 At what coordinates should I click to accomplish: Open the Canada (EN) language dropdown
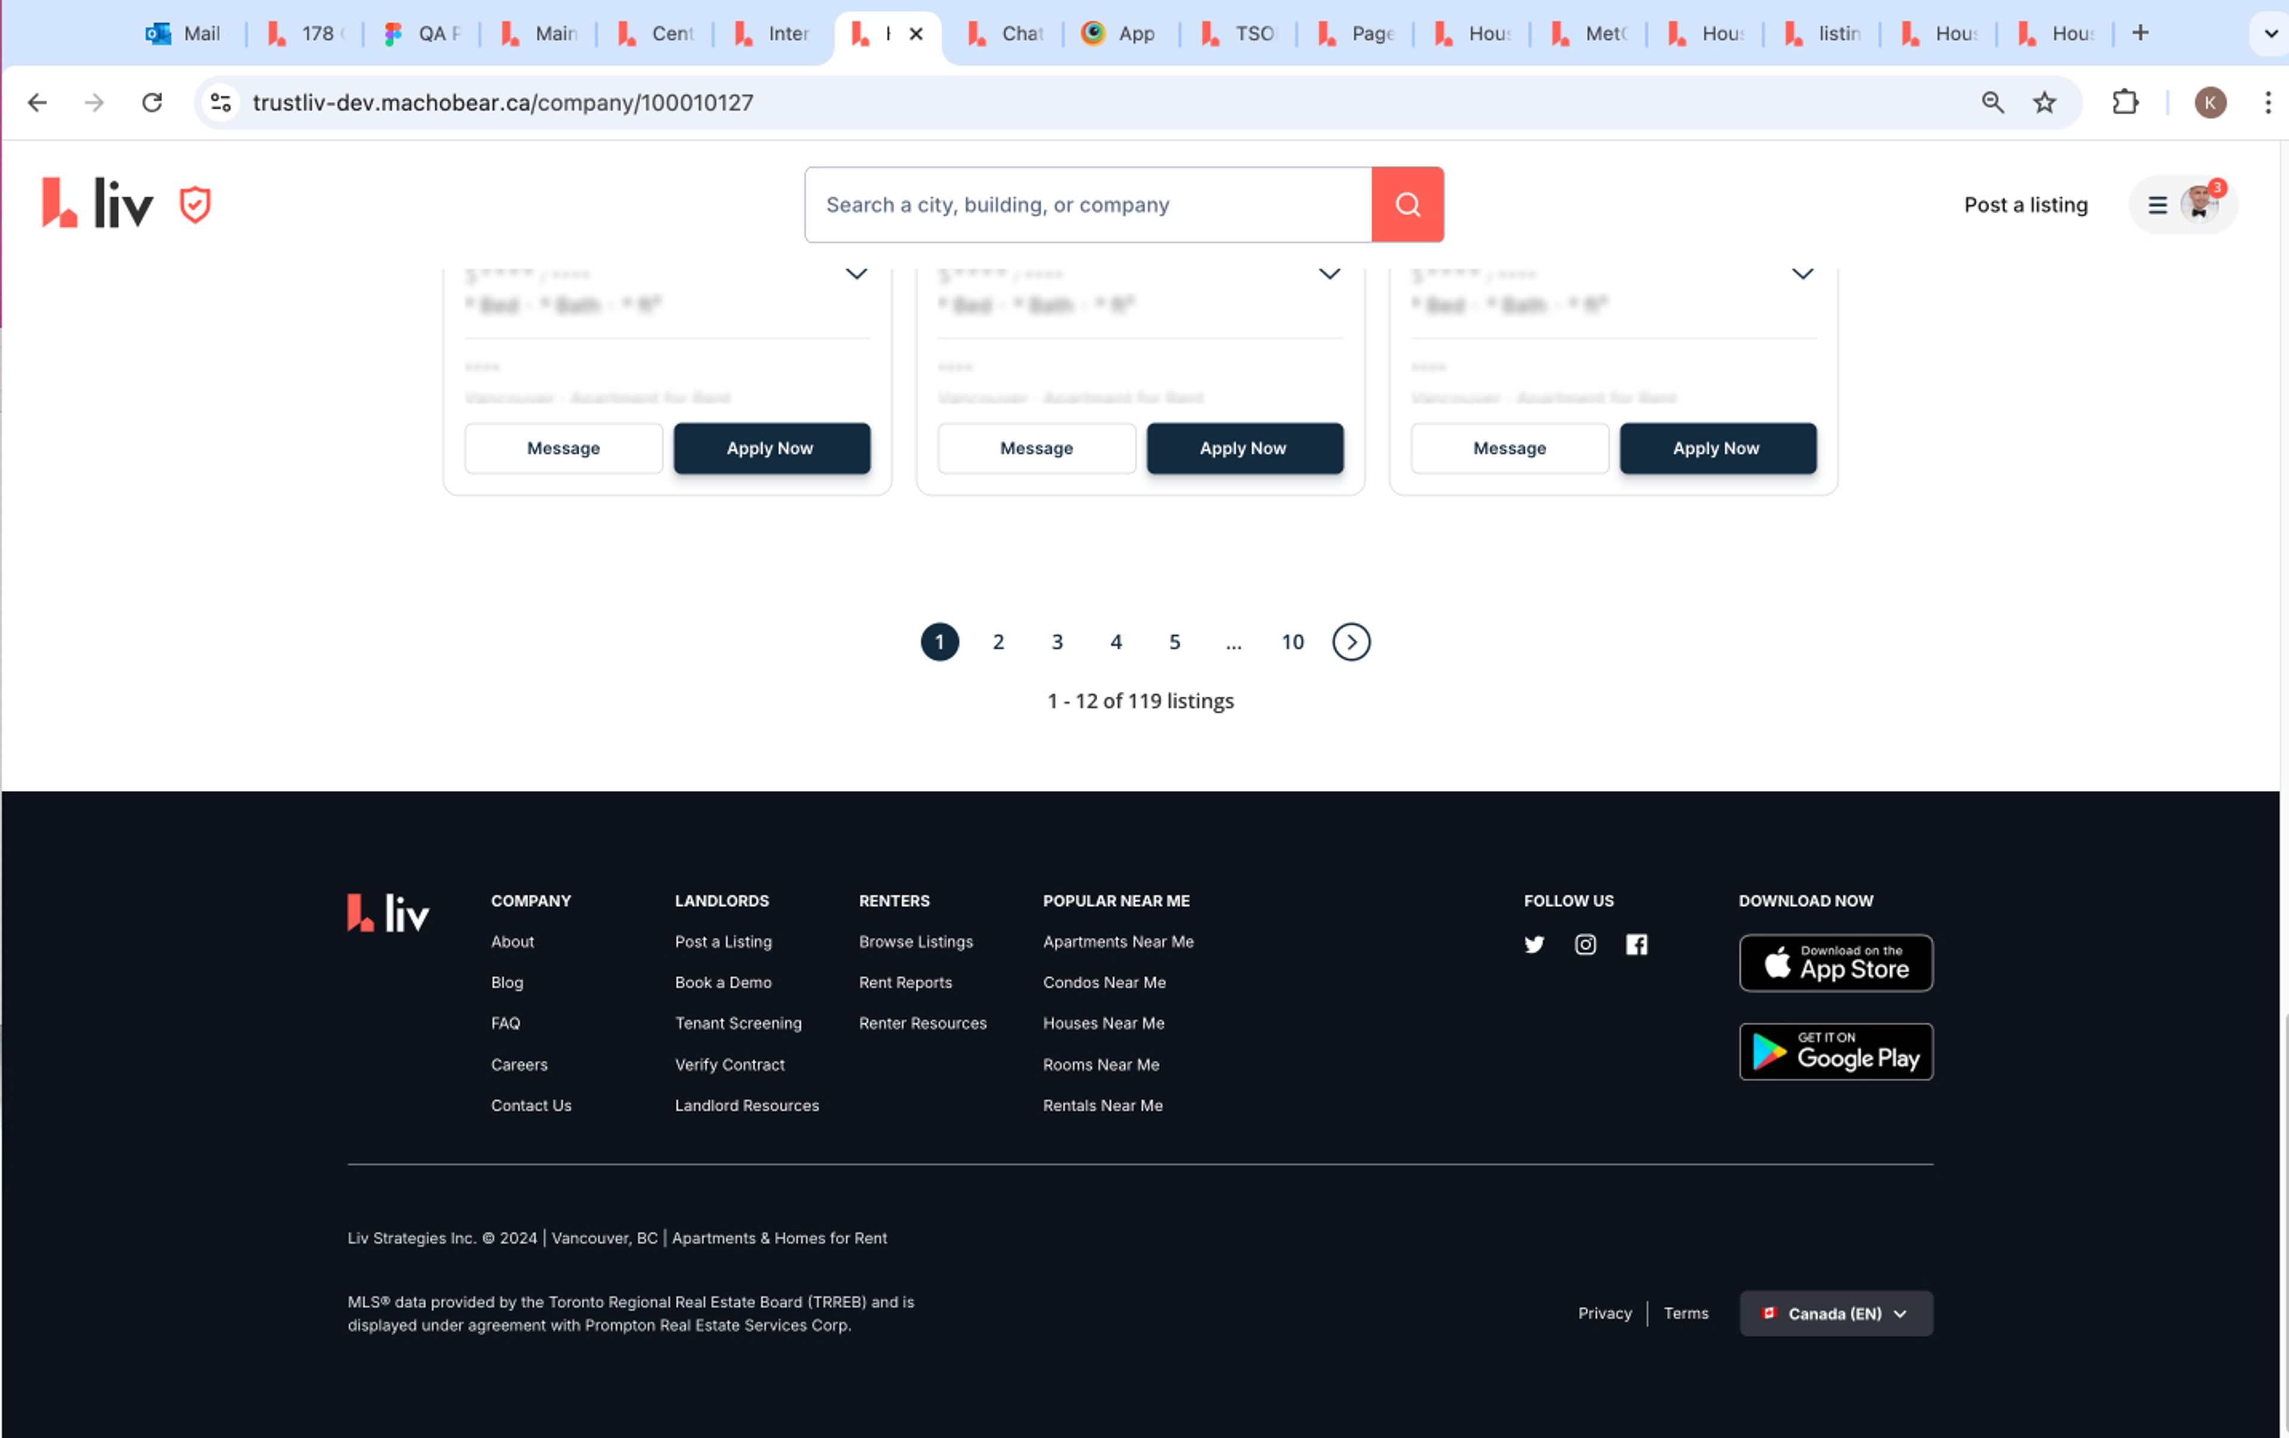[1835, 1313]
